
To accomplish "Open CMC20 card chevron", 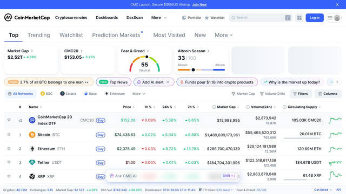I will [x=82, y=51].
